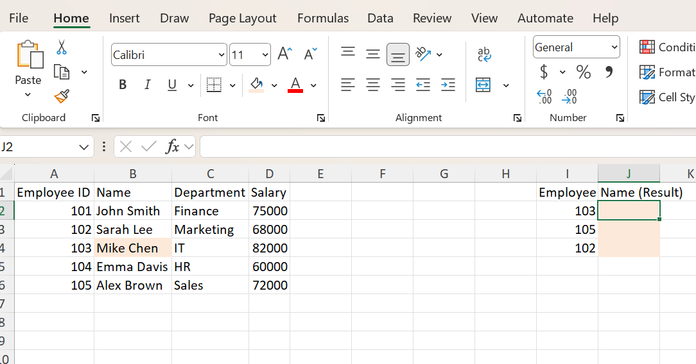Screen dimensions: 696x364
Task: Click the Merge & Center icon
Action: coord(483,85)
